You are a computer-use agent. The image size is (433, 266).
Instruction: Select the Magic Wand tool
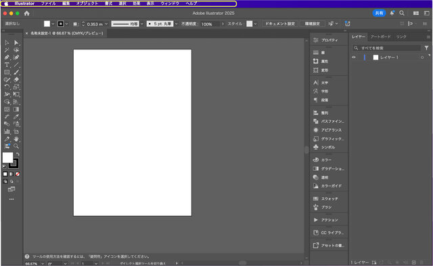click(x=7, y=50)
